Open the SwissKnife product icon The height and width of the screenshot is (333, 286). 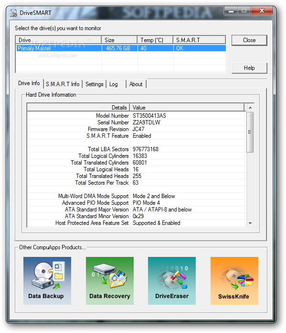click(x=234, y=281)
